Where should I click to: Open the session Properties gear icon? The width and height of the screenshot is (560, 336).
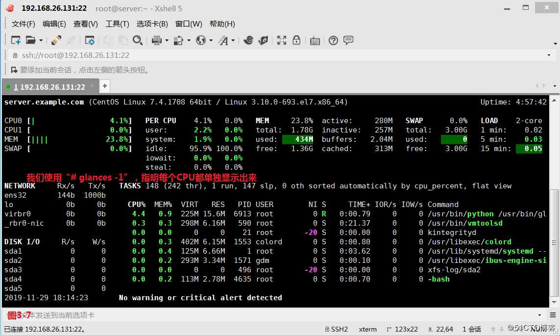90,40
